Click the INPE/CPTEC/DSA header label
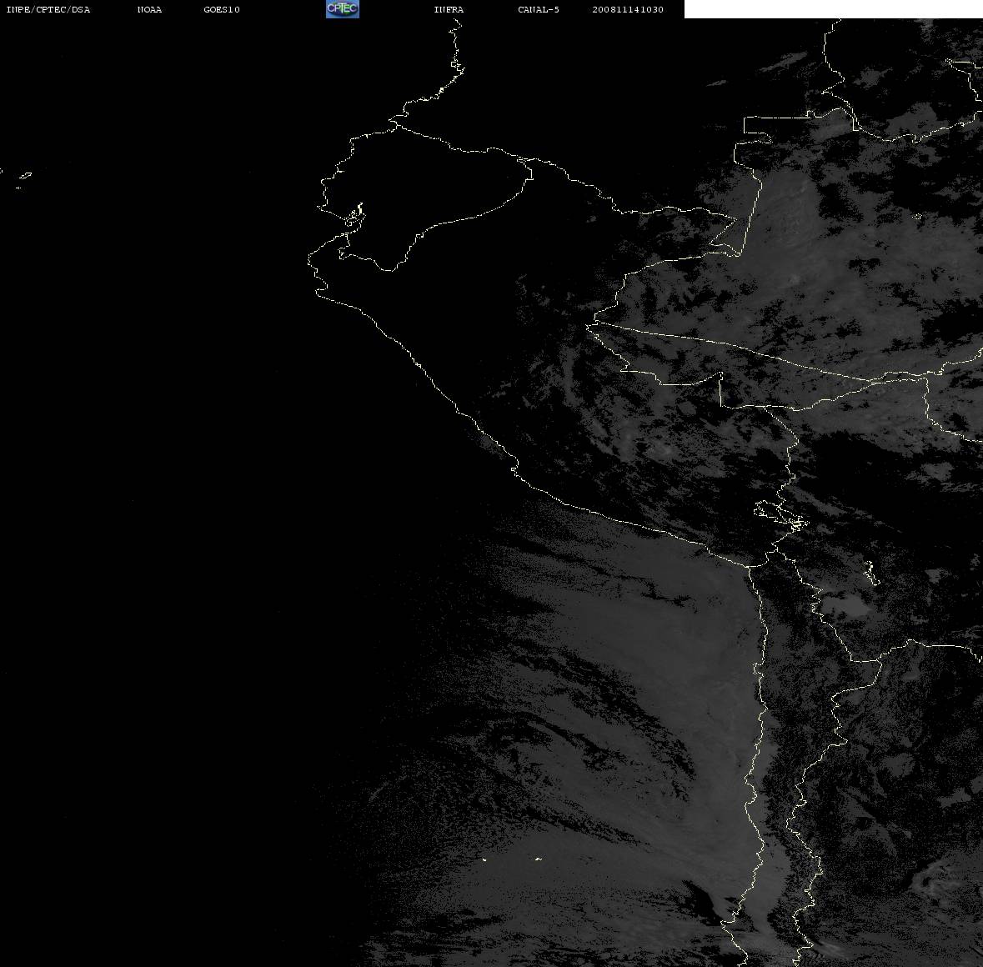The height and width of the screenshot is (967, 983). tap(48, 9)
